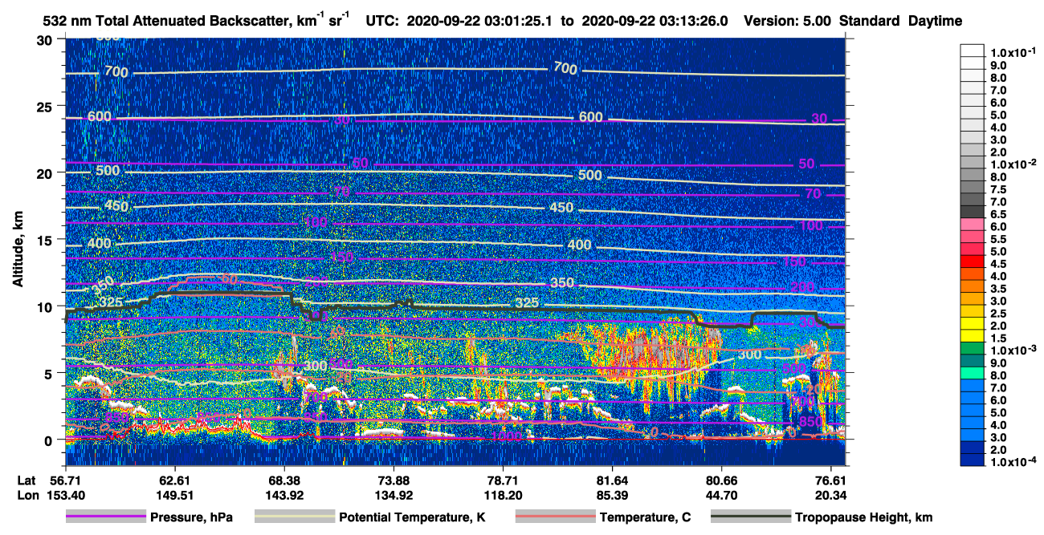
Task: Click longitude value '118.20'
Action: point(503,495)
